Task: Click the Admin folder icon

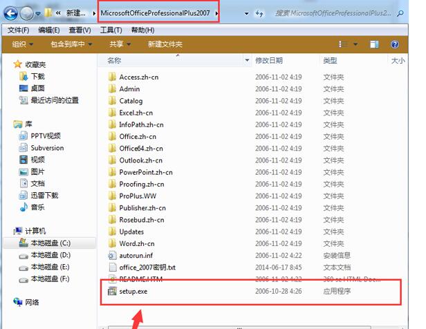Action: point(112,88)
